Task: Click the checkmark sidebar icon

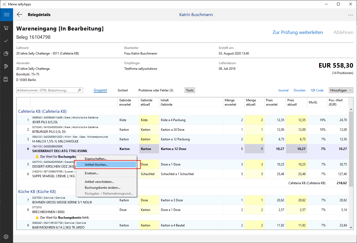Action: click(6, 41)
